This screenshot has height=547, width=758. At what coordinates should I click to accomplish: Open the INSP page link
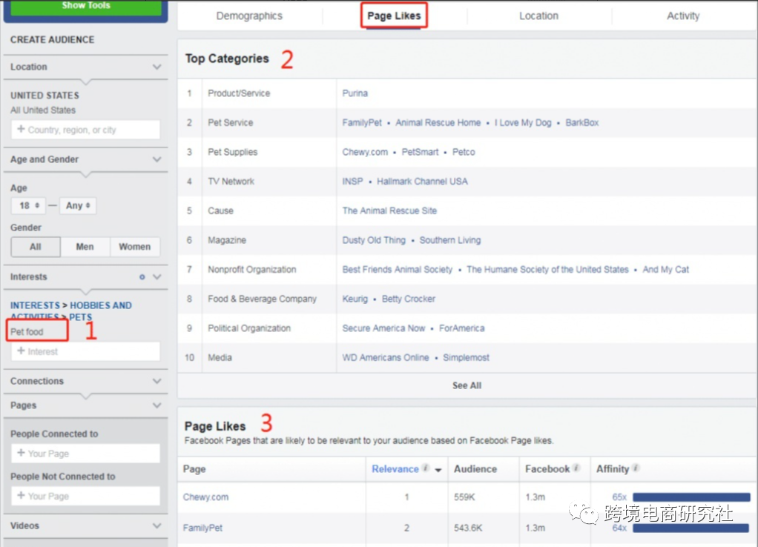tap(352, 182)
